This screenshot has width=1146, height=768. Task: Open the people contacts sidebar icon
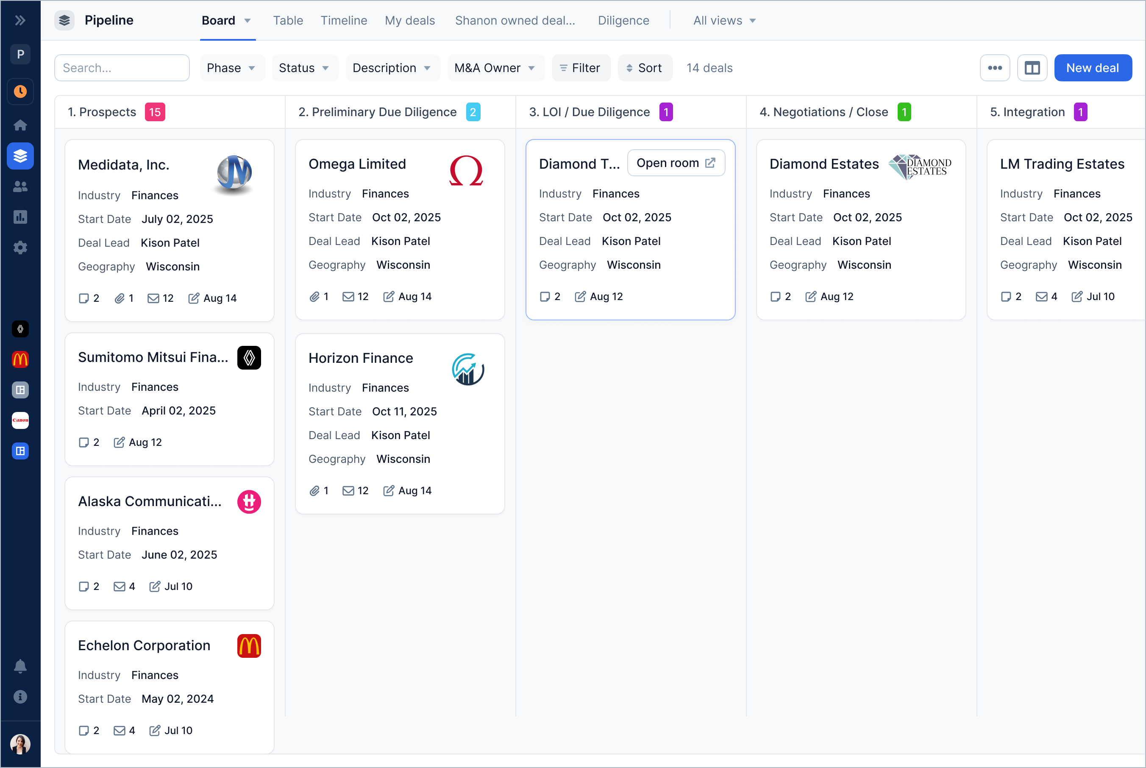pyautogui.click(x=20, y=186)
